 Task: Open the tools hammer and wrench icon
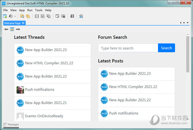(x=81, y=16)
